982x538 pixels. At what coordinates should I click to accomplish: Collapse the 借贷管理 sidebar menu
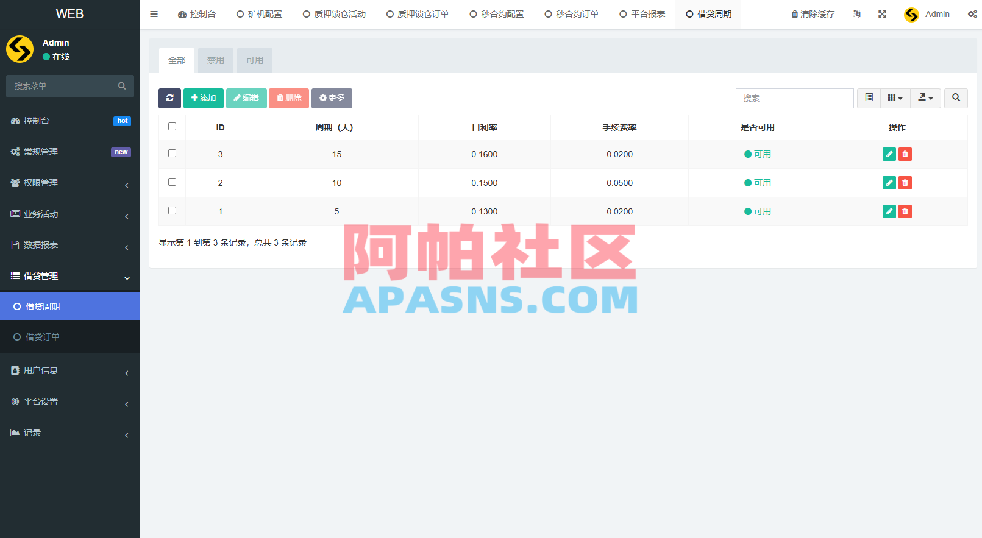click(70, 276)
